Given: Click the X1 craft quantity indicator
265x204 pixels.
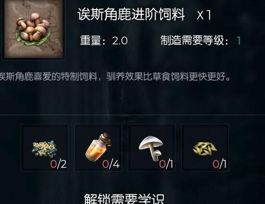Looking at the screenshot, I should (x=204, y=15).
